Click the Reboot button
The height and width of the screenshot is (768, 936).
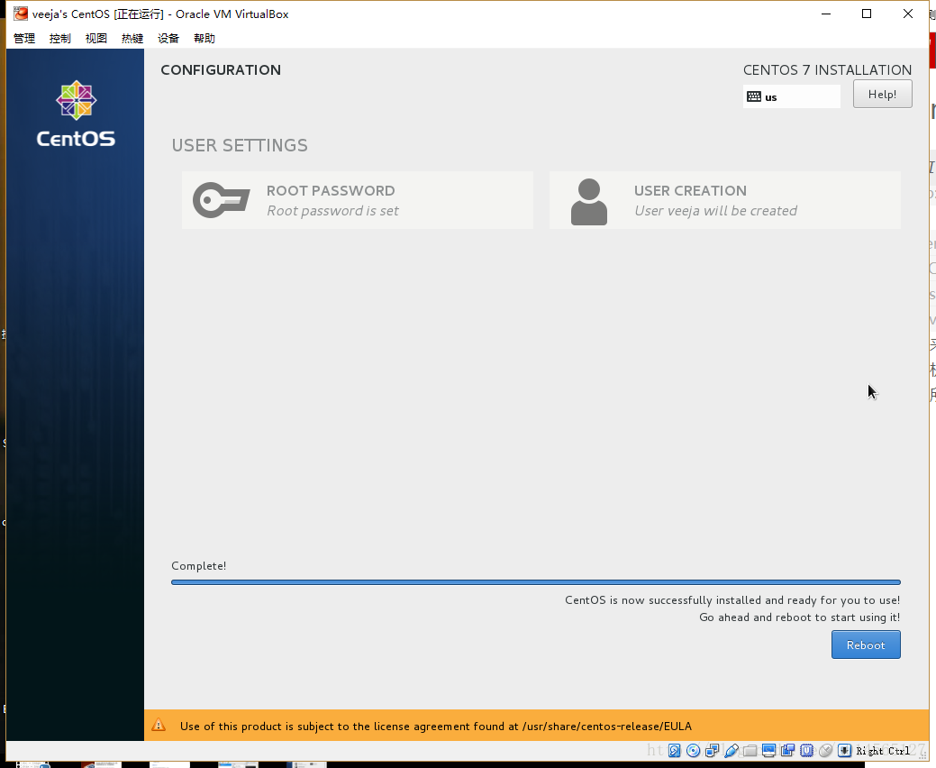866,645
